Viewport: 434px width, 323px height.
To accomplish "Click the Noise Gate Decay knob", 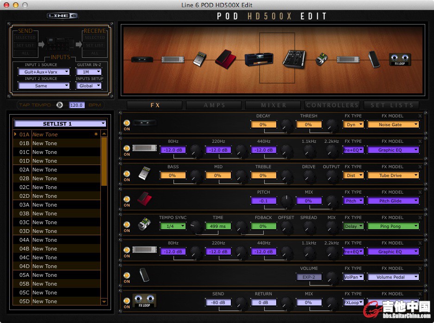I will point(286,125).
